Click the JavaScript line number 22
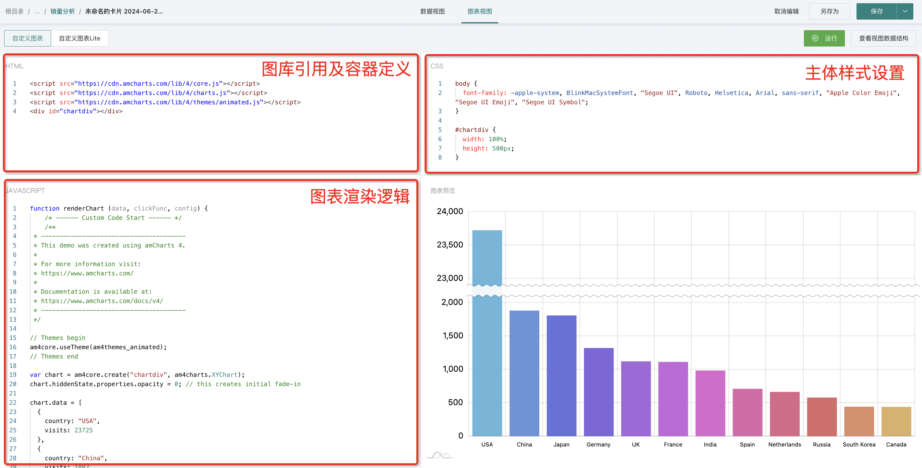Screen dimensions: 922x468 [x=13, y=403]
